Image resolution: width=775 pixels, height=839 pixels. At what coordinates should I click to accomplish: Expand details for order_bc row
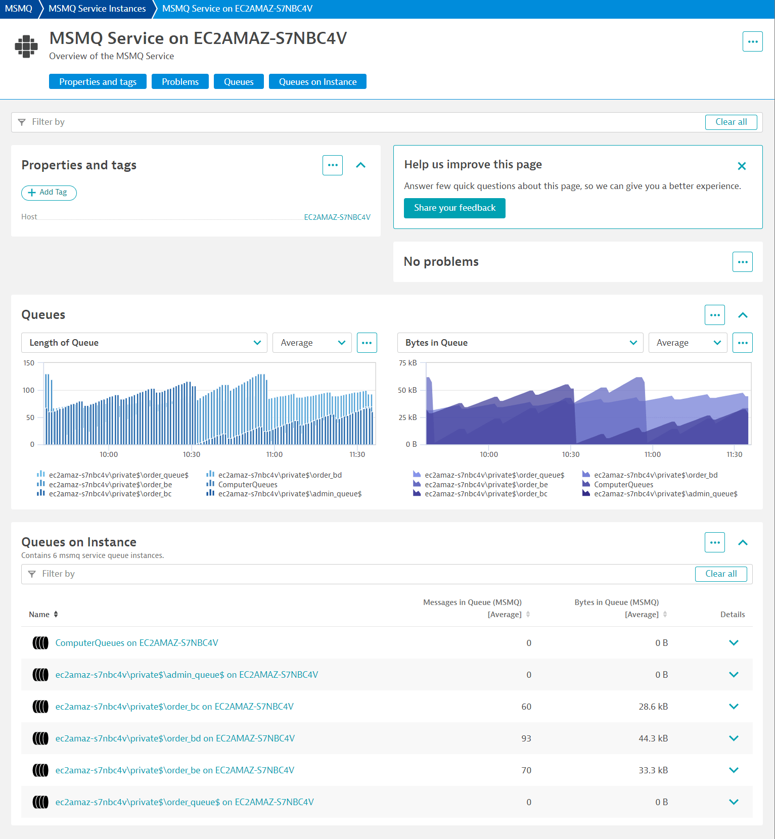[734, 707]
